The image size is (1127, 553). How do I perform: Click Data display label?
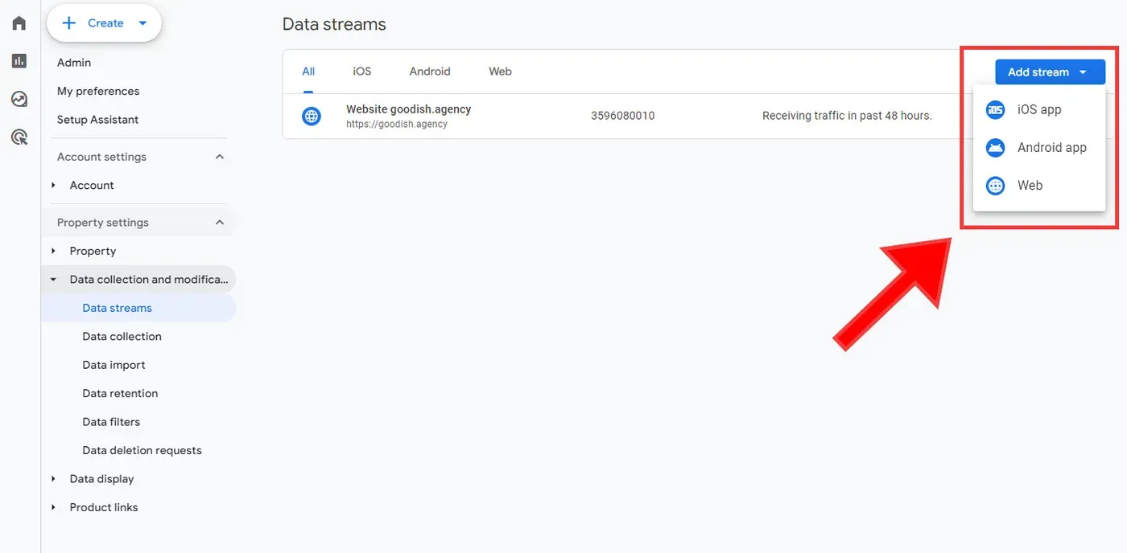[101, 479]
